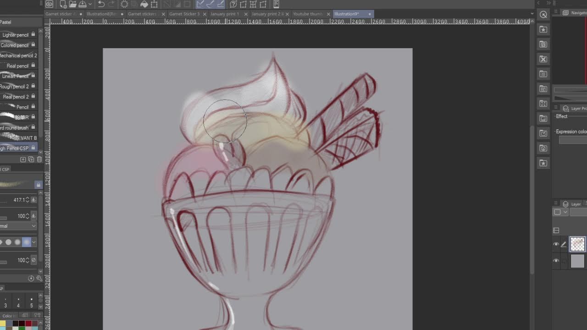Expand collapsed right palette dock arrows

(548, 3)
